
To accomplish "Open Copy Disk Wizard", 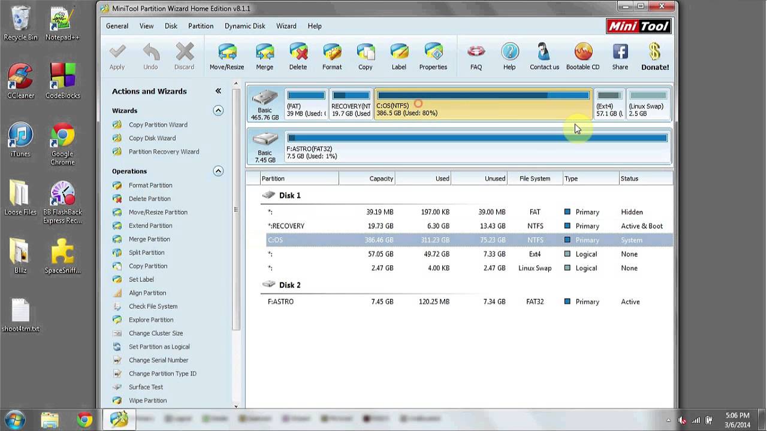I will click(152, 138).
